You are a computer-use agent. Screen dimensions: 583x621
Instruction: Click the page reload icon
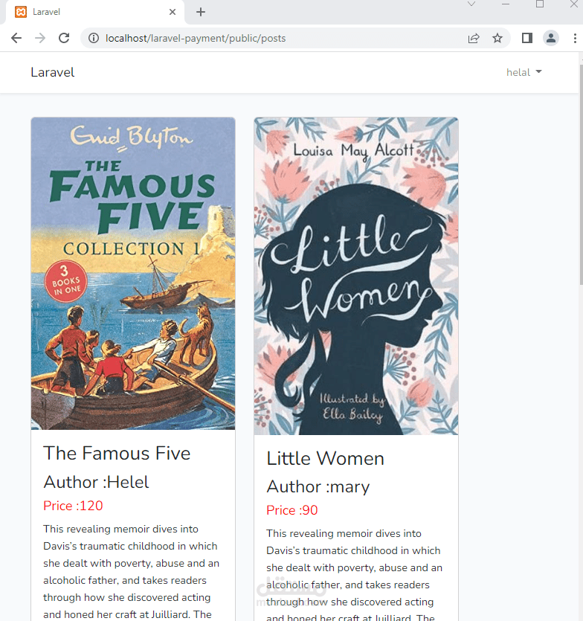click(65, 37)
